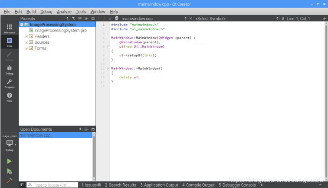Toggle synchronize with editor link icon
This screenshot has height=188, width=328.
tap(80, 18)
